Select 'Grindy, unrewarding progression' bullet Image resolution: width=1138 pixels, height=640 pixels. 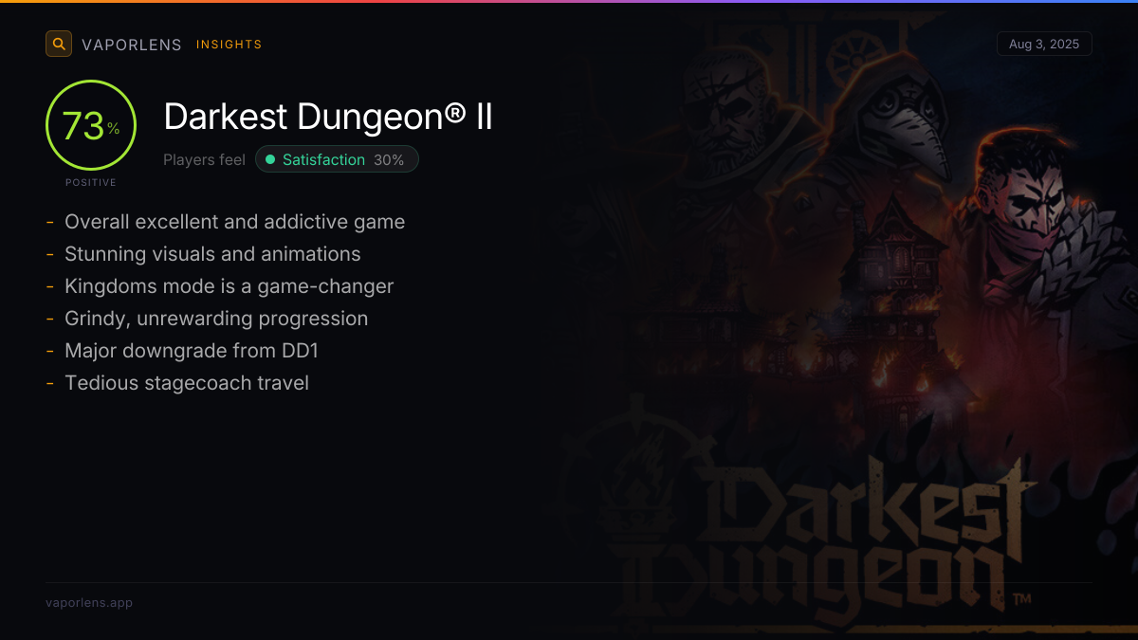(x=216, y=319)
